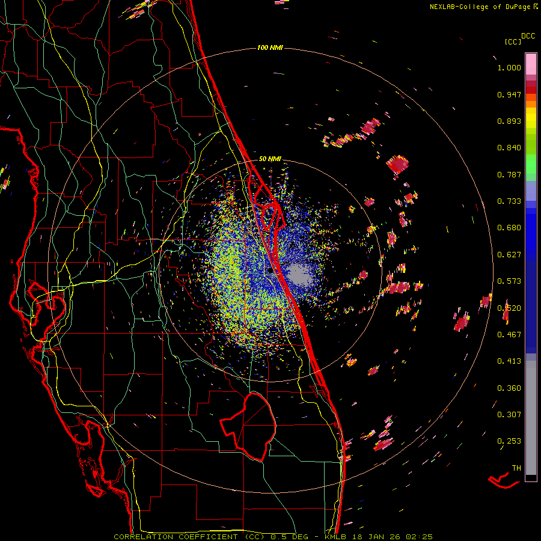The width and height of the screenshot is (541, 541).
Task: Click the red segment of the color bar
Action: (531, 90)
